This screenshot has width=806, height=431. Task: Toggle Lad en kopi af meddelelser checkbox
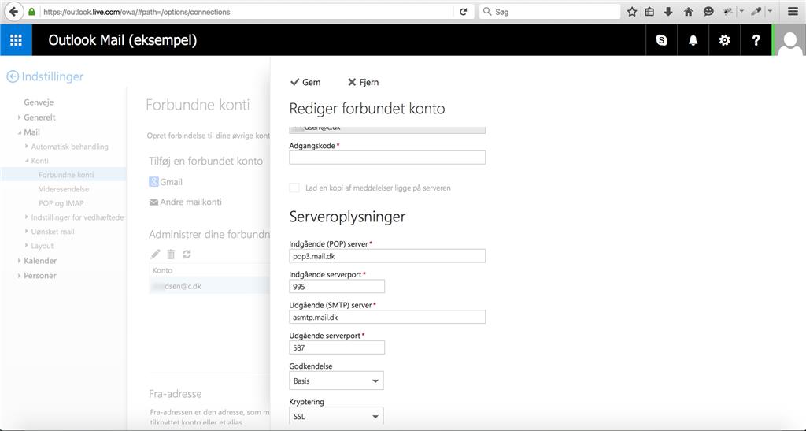coord(294,188)
